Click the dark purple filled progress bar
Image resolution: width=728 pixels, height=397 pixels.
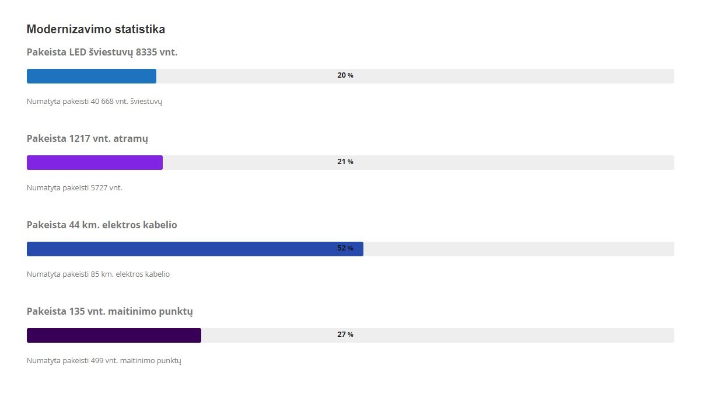pos(114,335)
